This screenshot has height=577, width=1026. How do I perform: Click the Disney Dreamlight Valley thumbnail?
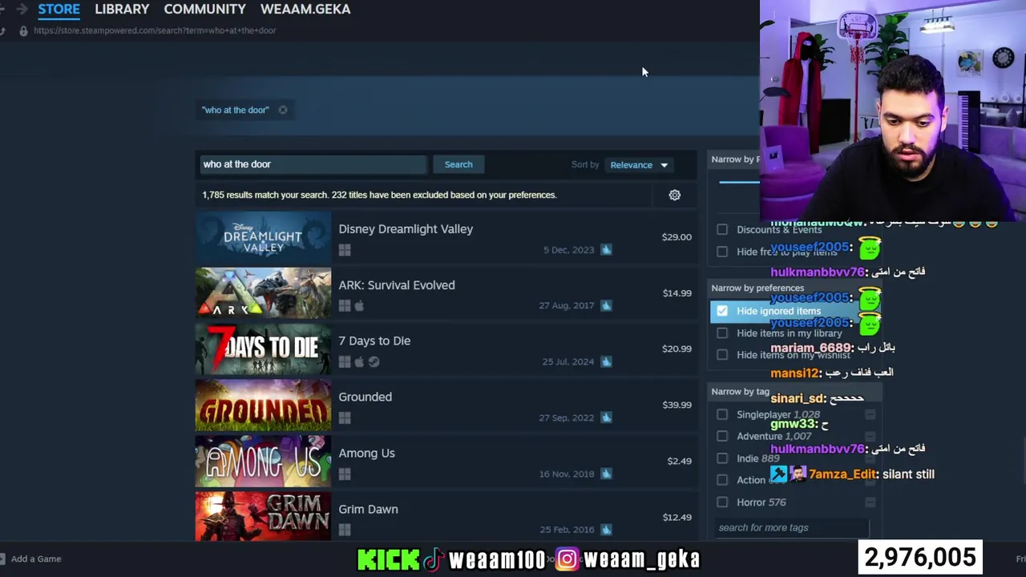point(263,236)
